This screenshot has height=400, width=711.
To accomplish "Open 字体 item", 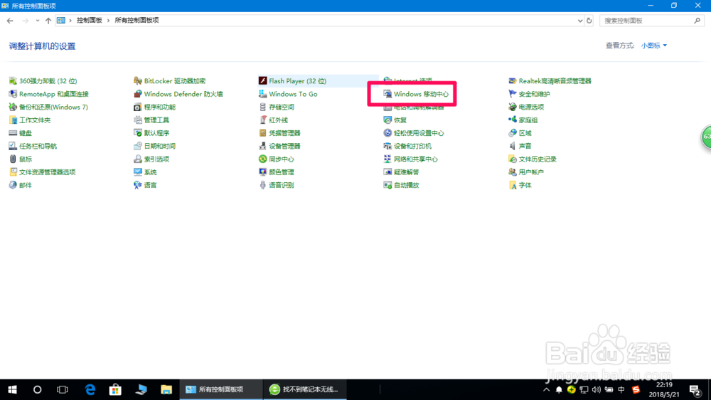I will click(x=520, y=185).
